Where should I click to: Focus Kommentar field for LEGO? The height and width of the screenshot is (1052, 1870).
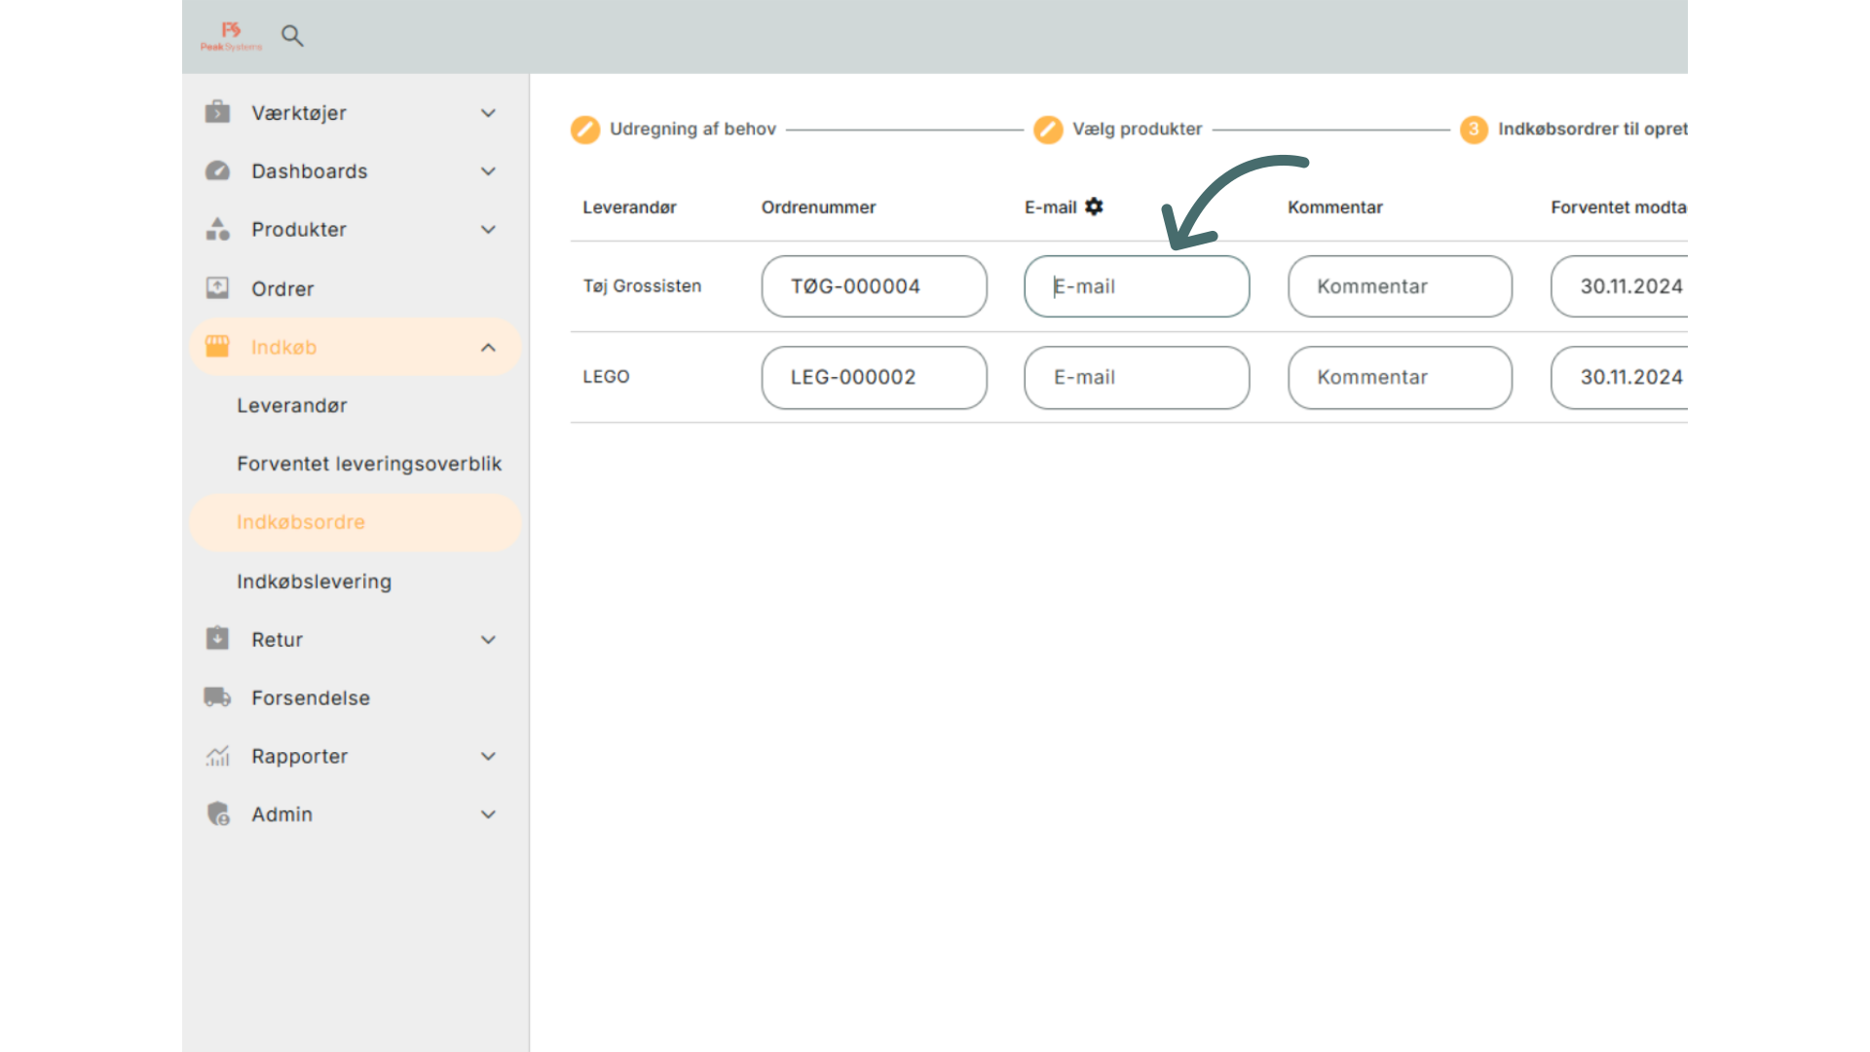1400,377
